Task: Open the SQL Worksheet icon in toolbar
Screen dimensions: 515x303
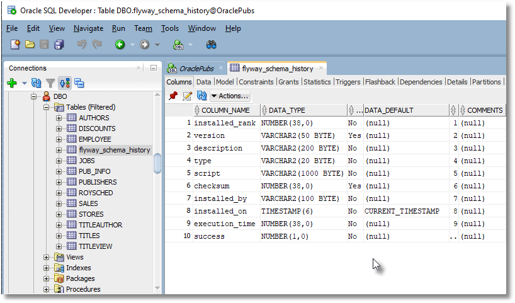Action: coord(178,45)
